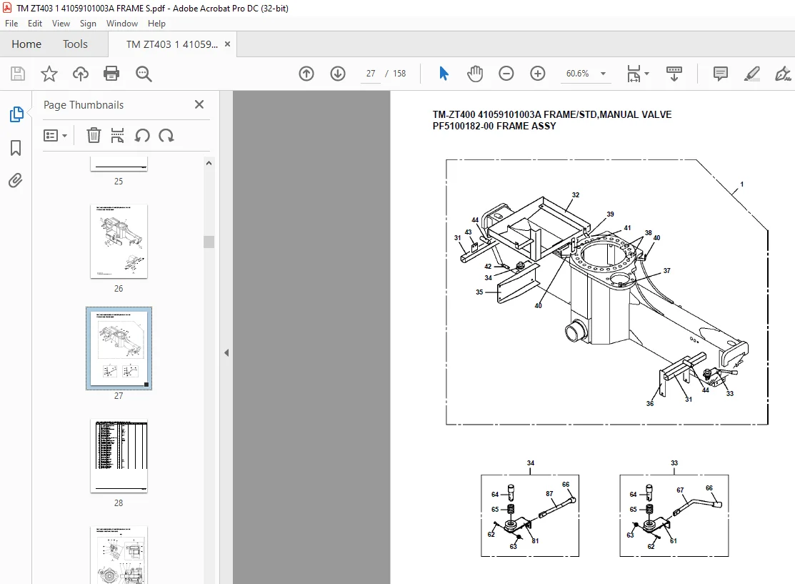The height and width of the screenshot is (584, 795).
Task: Select page 26 thumbnail
Action: [x=119, y=241]
